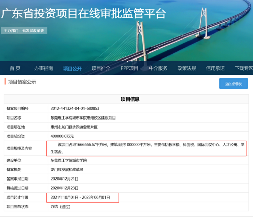The width and height of the screenshot is (253, 217).
Task: Click the site title 广东省投资项目在线审批监管平台
Action: pos(83,14)
